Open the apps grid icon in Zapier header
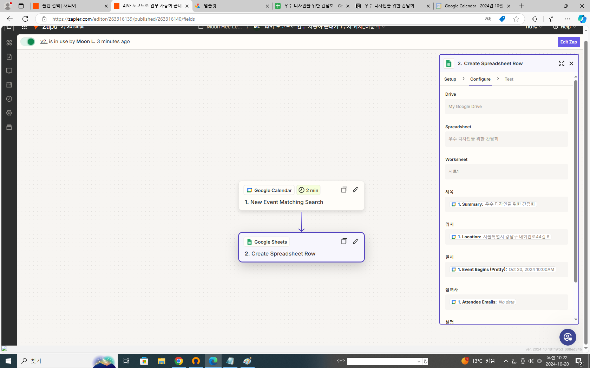The image size is (590, 368). pyautogui.click(x=24, y=27)
